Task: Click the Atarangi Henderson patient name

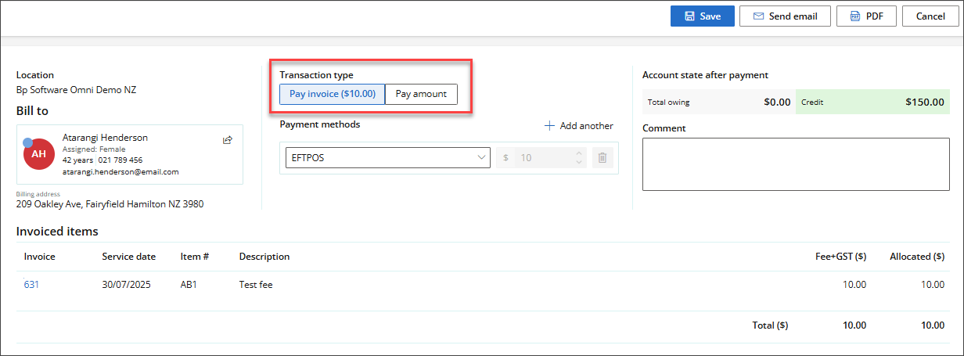Action: (105, 138)
